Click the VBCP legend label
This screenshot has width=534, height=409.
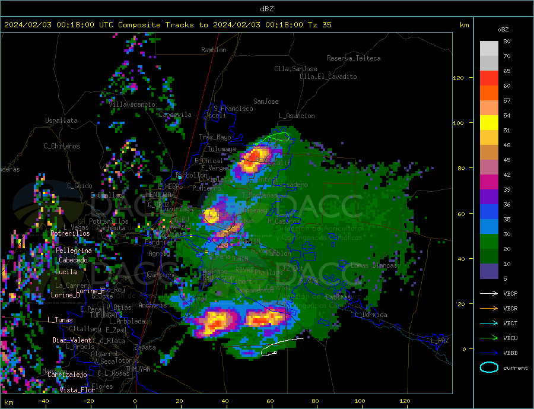510,293
